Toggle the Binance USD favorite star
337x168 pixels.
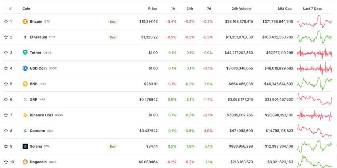tap(6, 115)
